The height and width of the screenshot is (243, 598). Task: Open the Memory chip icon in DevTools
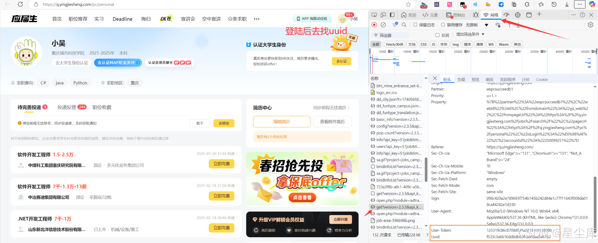518,15
